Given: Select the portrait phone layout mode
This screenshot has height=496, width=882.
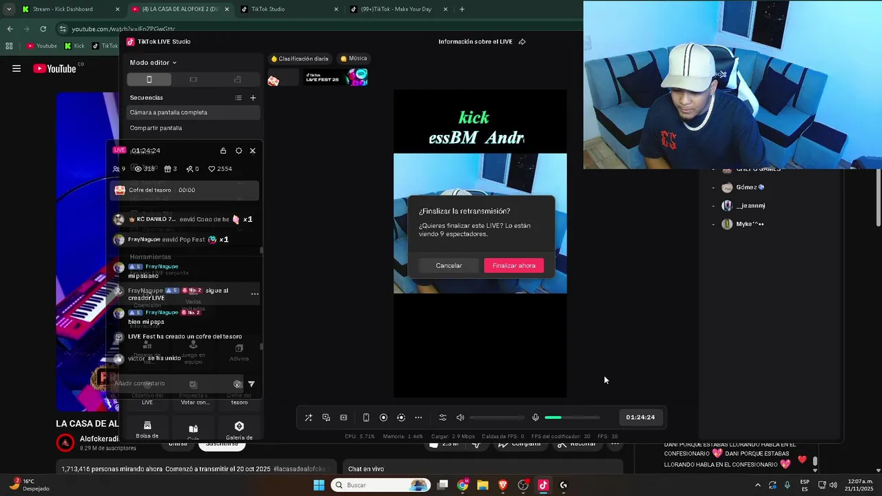Looking at the screenshot, I should pyautogui.click(x=149, y=80).
